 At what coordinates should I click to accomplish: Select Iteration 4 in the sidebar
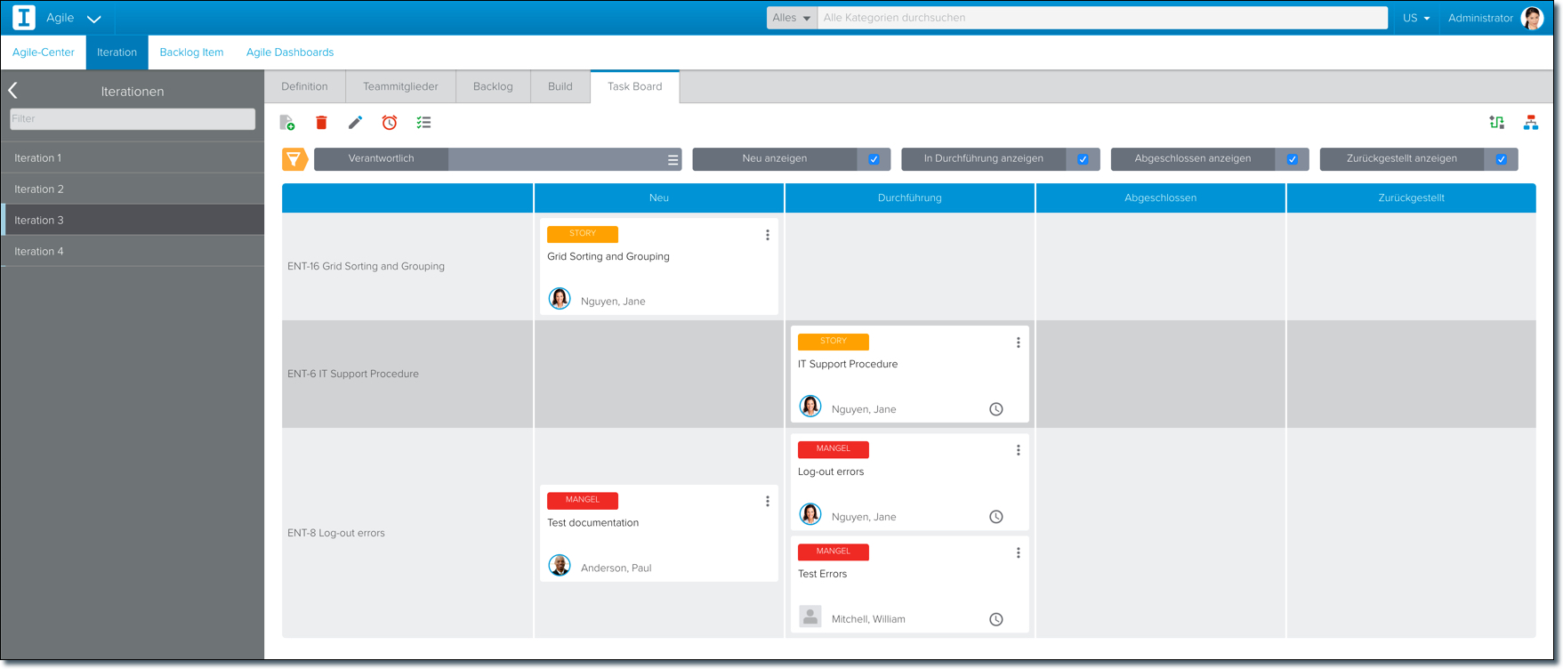click(x=39, y=252)
